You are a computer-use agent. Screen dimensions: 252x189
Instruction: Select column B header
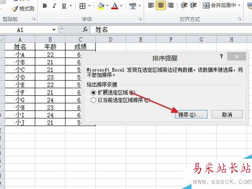(50, 39)
